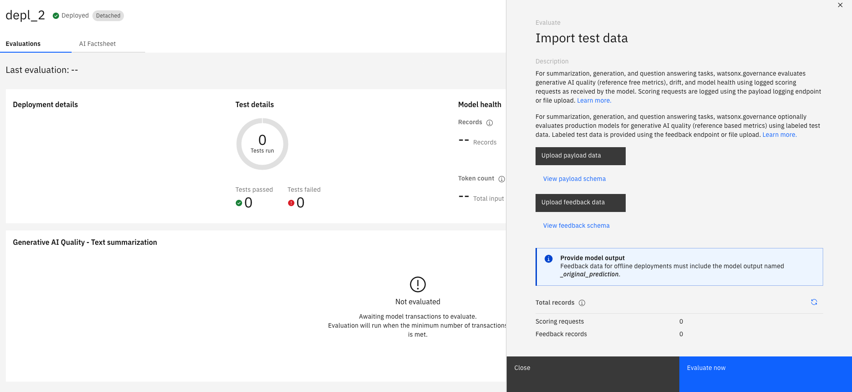Viewport: 852px width, 392px height.
Task: Click the second Learn more link about feedback data
Action: 779,135
